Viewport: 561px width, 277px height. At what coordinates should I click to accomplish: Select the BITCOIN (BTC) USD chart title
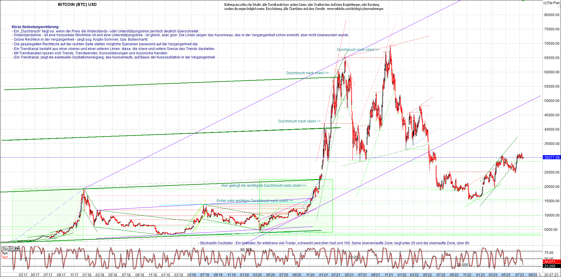[x=77, y=4]
